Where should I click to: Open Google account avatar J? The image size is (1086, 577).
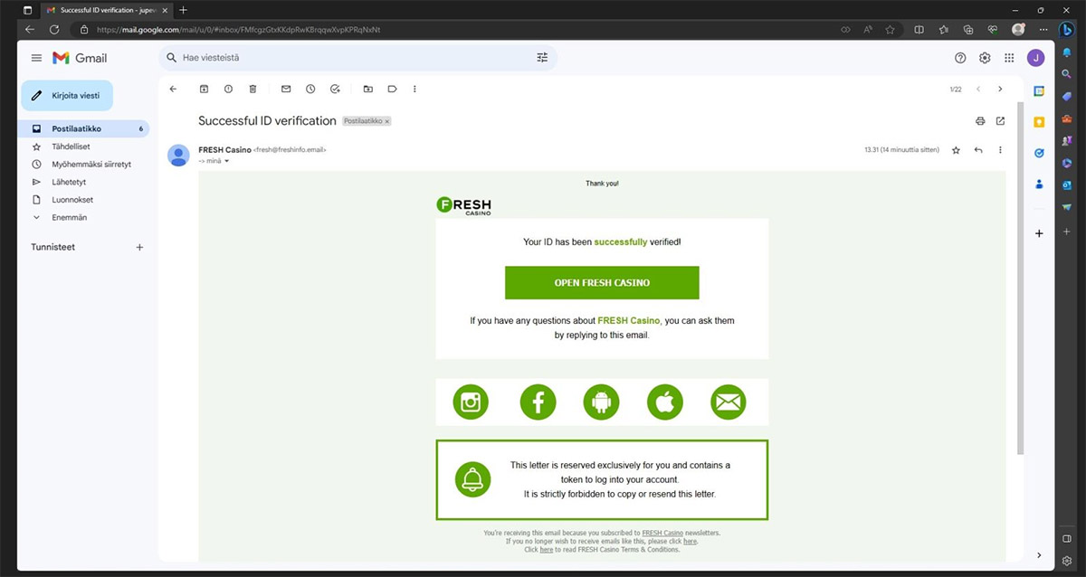[1036, 58]
